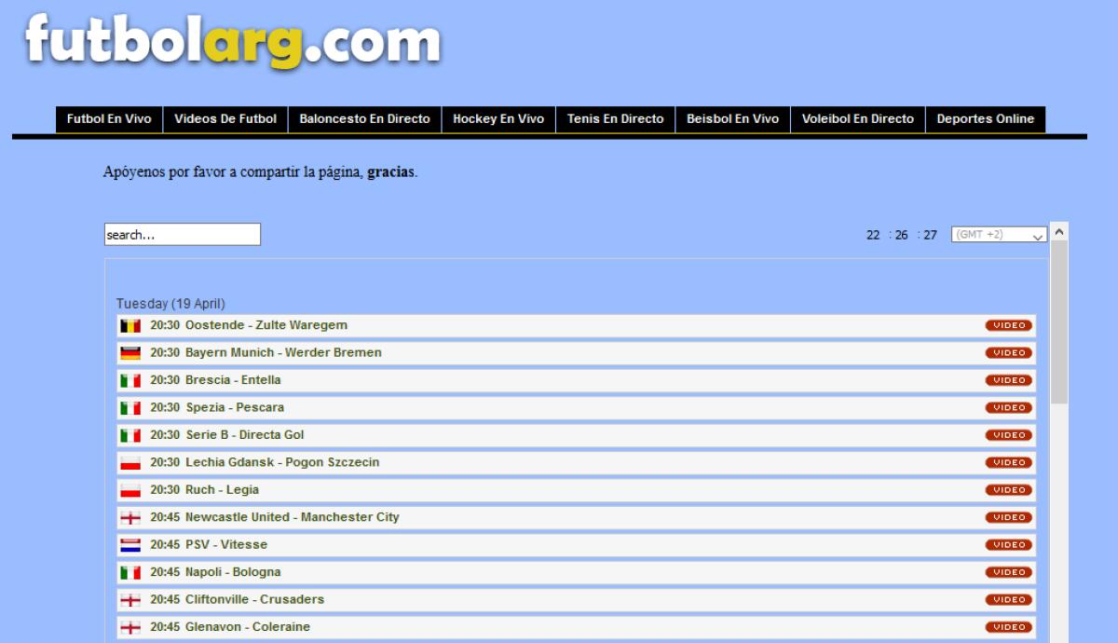Click the Germany flag next to Bayern Munich match
The height and width of the screenshot is (643, 1118).
coord(130,352)
